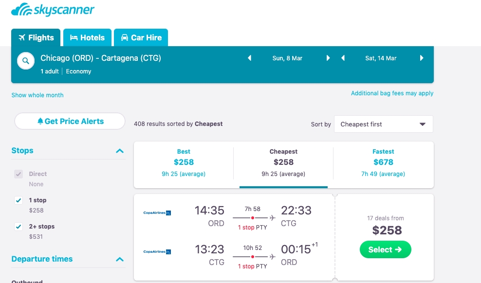This screenshot has width=481, height=283.
Task: Click Copa Airlines logo on outbound flight
Action: pos(157,212)
